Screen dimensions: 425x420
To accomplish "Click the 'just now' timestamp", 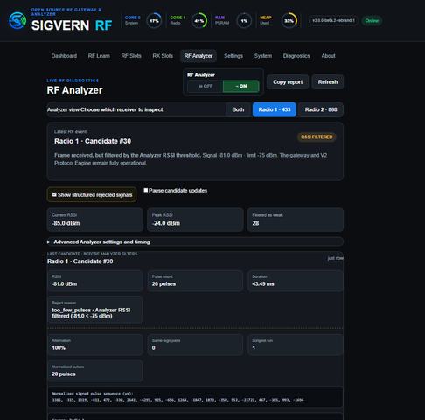I will [x=336, y=258].
